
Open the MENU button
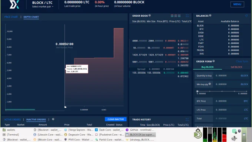pos(237,4)
